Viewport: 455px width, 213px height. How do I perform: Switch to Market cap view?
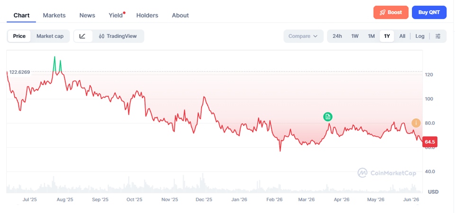(50, 36)
